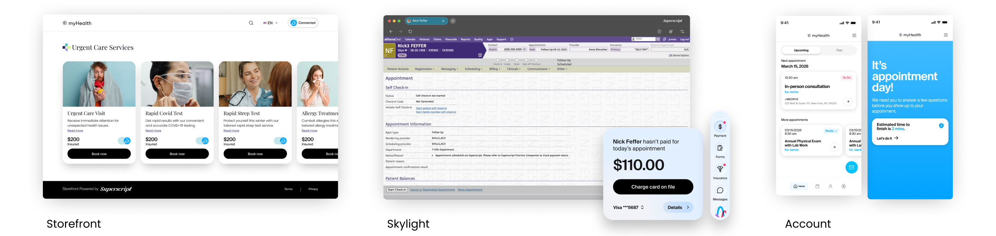Image resolution: width=996 pixels, height=236 pixels.
Task: Open the Reports menu in athenaOne
Action: click(x=465, y=39)
